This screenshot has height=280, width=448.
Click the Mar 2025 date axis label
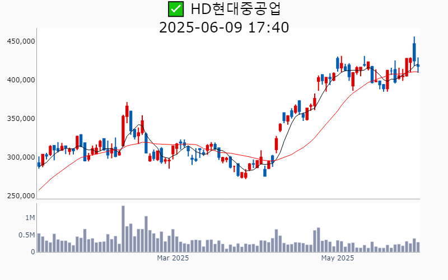pos(173,258)
